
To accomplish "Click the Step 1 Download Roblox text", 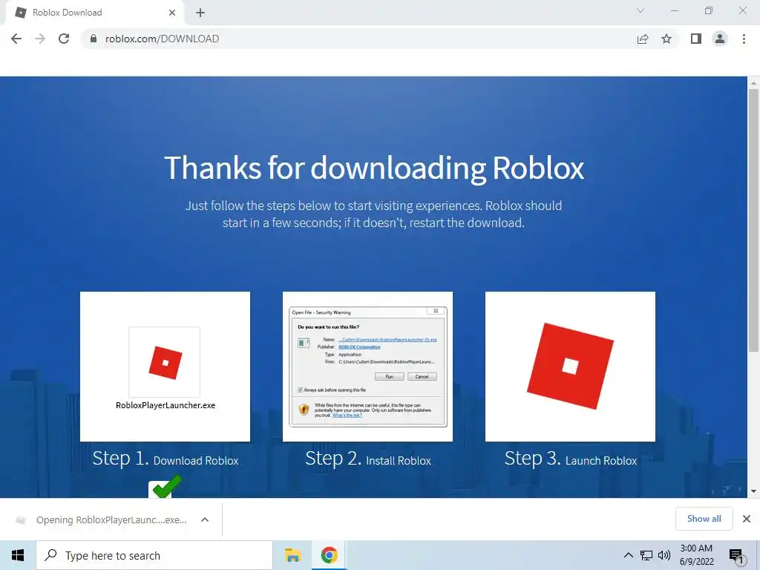I will pos(166,459).
